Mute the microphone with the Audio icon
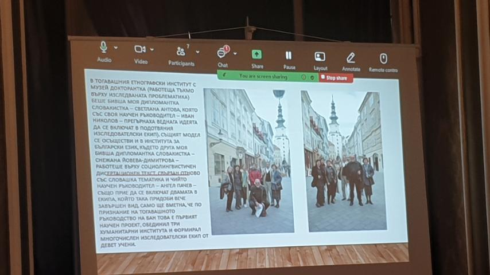Screen dimensions: 490x275 coord(104,48)
